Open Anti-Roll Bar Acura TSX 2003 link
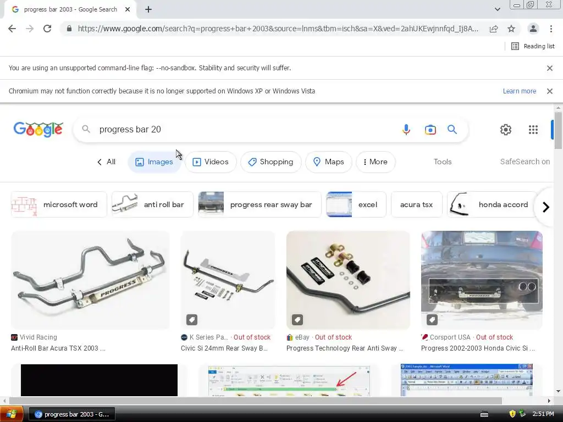This screenshot has width=563, height=422. pos(58,348)
